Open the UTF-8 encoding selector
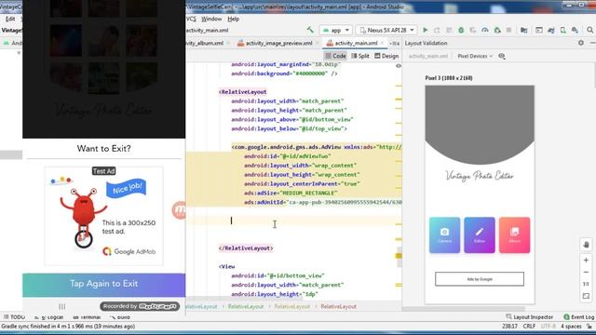596x335 pixels. (548, 326)
